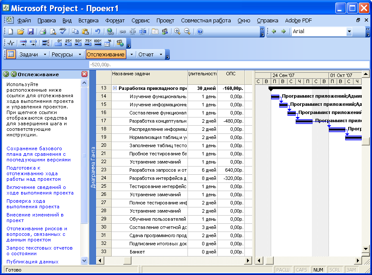This screenshot has height=275, width=372.
Task: Open the Update Tasks dialog icon
Action: (x=108, y=43)
